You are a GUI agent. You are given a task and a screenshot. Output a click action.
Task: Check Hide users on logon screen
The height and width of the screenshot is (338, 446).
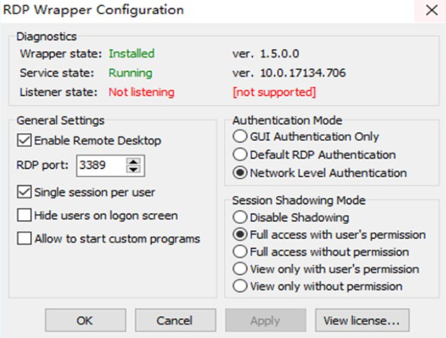25,216
